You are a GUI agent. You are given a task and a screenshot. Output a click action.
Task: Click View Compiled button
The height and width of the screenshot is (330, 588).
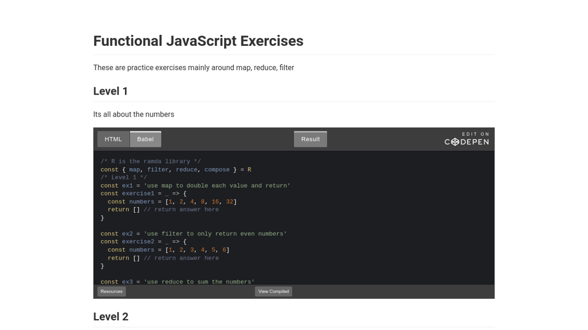(x=273, y=291)
